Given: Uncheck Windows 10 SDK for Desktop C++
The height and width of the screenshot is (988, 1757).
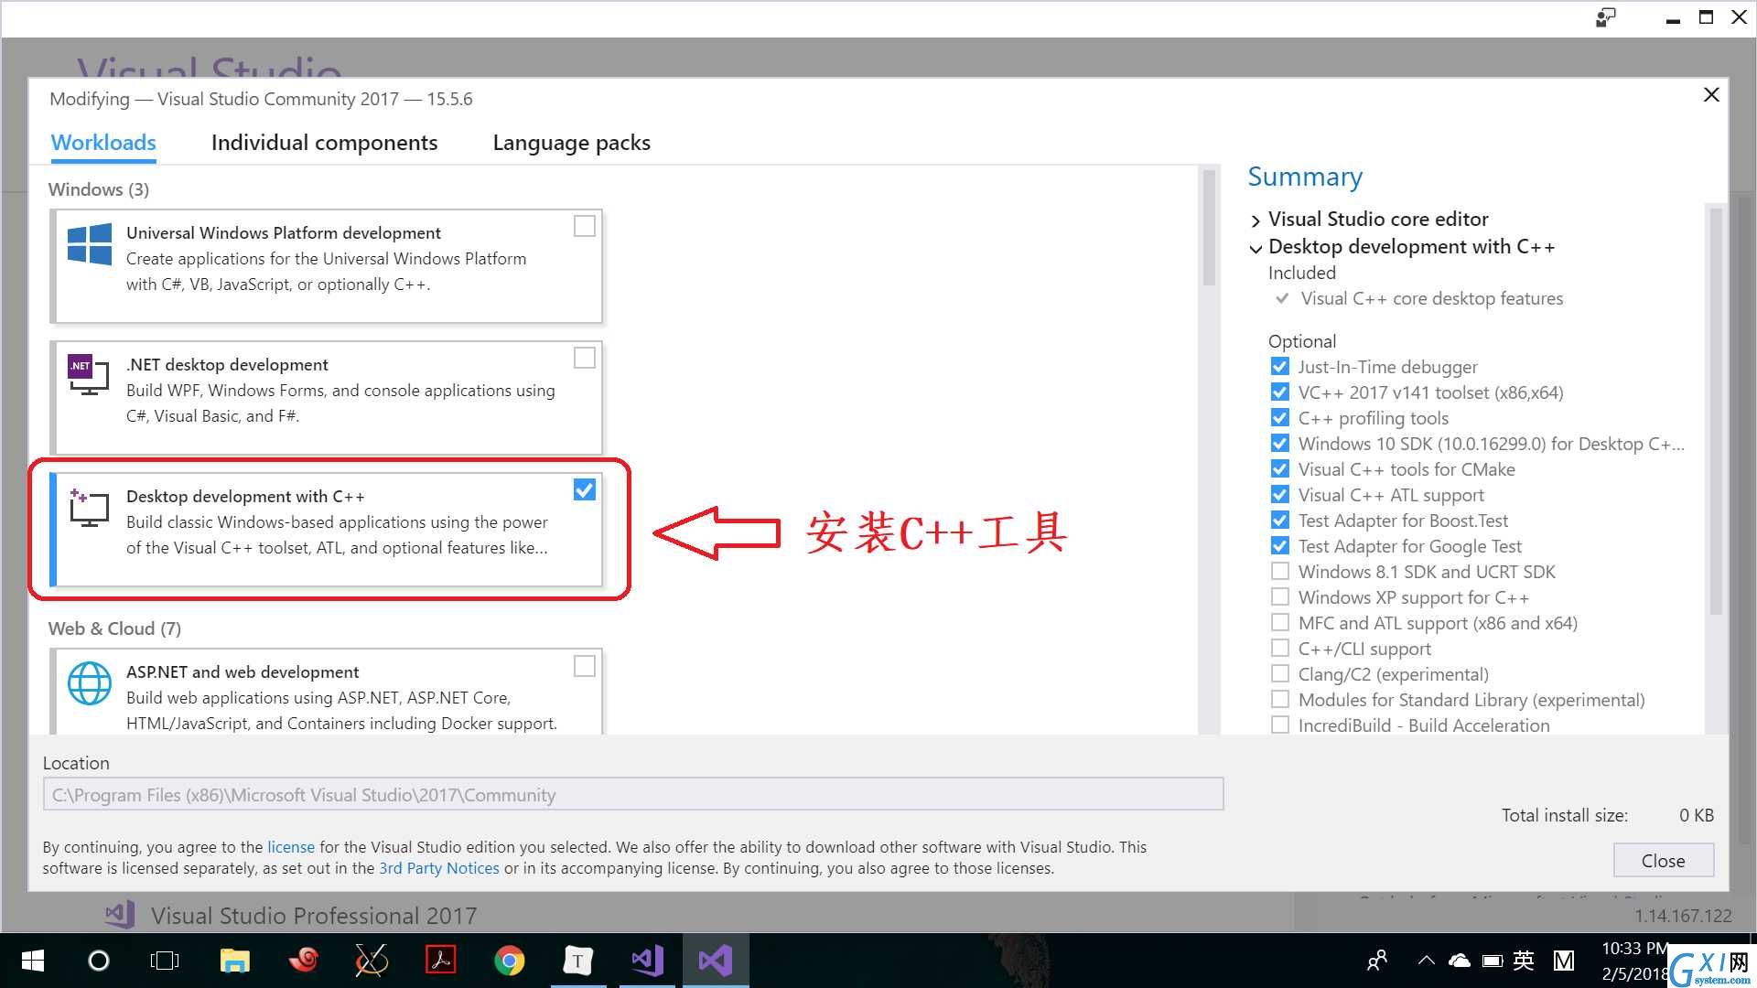Looking at the screenshot, I should coord(1280,444).
